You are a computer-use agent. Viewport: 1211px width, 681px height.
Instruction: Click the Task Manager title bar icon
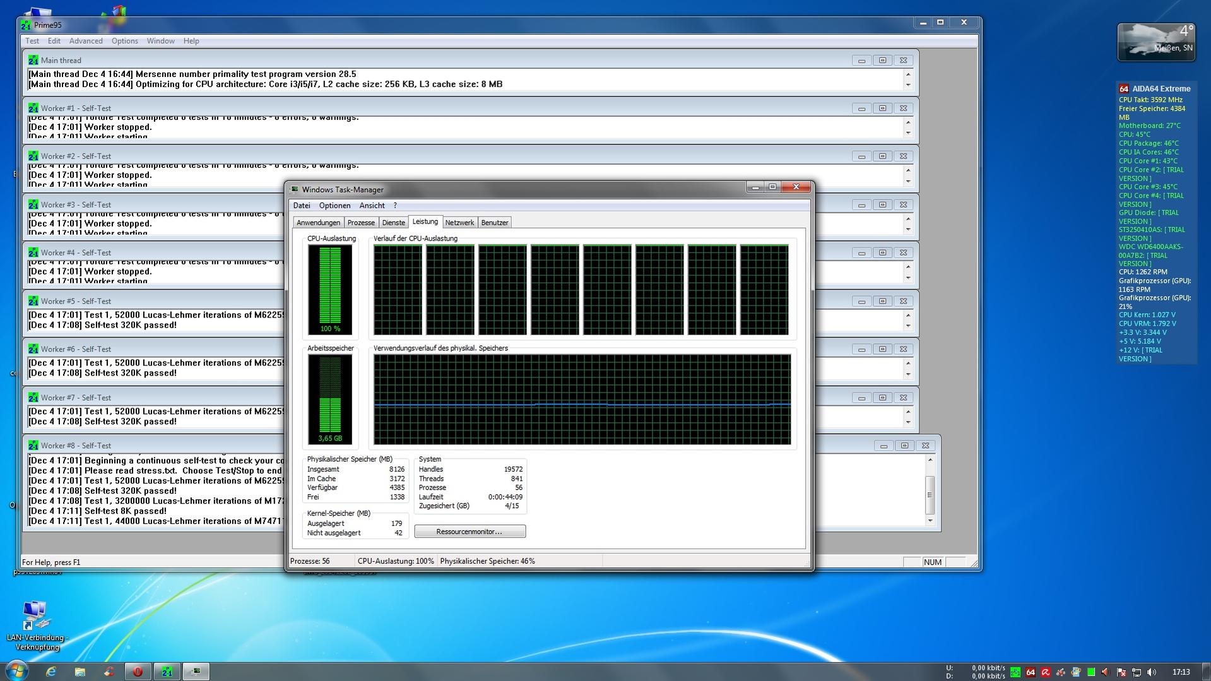294,189
